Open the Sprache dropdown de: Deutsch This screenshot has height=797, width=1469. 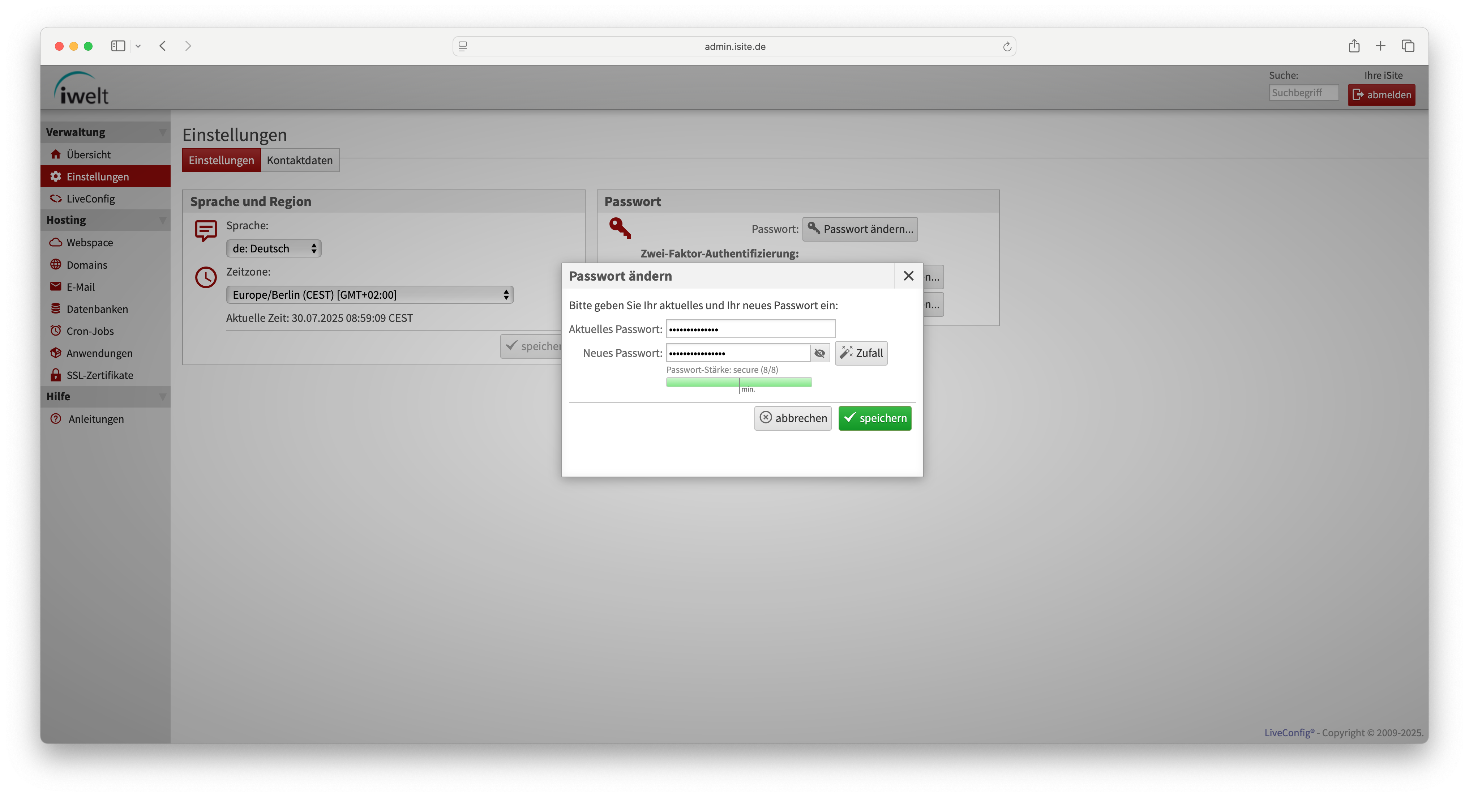click(274, 248)
